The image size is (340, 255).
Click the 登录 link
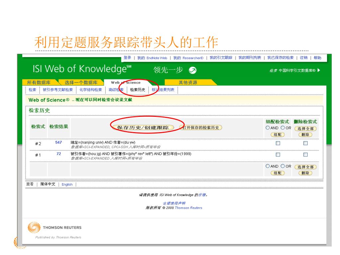[127, 58]
